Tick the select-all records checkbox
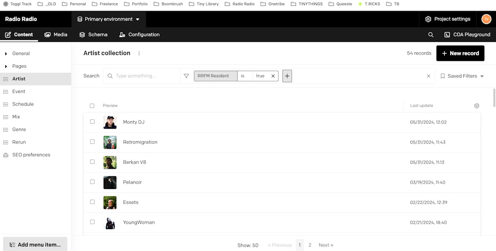 coord(92,106)
